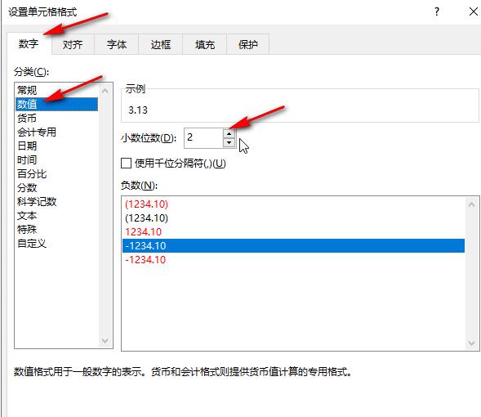Click negative numbers list scroll up arrow
The height and width of the screenshot is (417, 481).
pos(471,204)
